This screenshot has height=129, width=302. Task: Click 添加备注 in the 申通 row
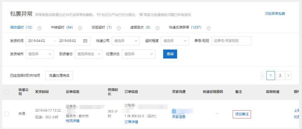pos(242,114)
